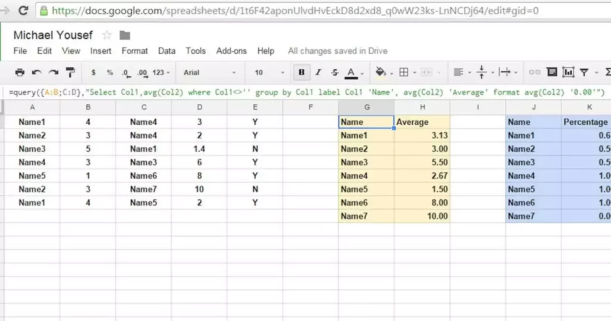Click the formula bar query text
611x321 pixels.
click(x=298, y=92)
